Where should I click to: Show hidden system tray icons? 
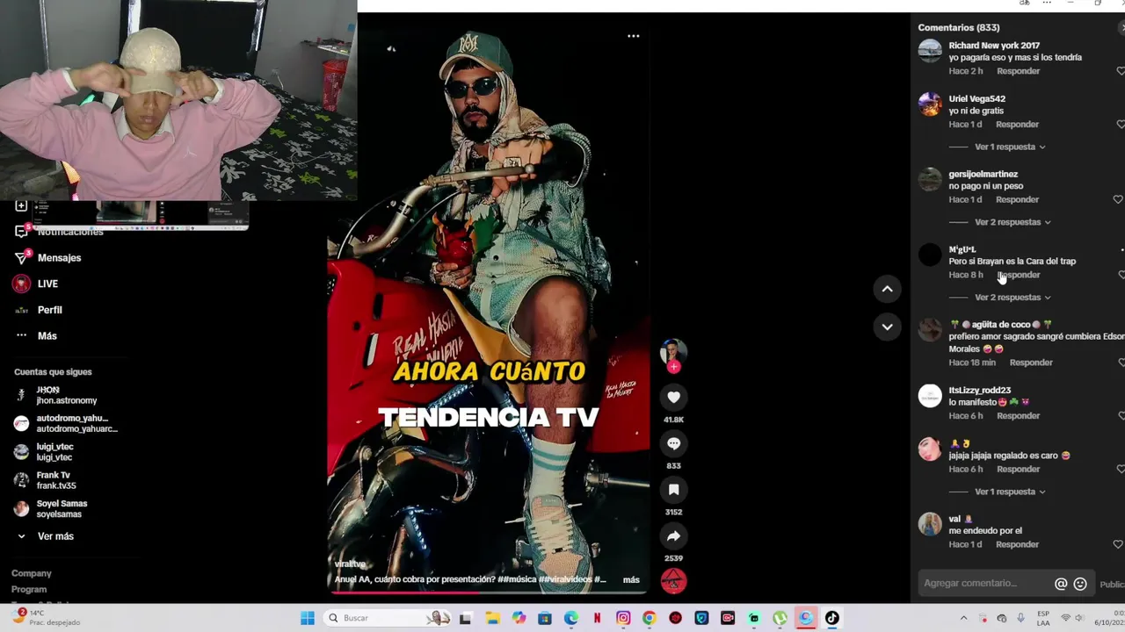(x=963, y=618)
